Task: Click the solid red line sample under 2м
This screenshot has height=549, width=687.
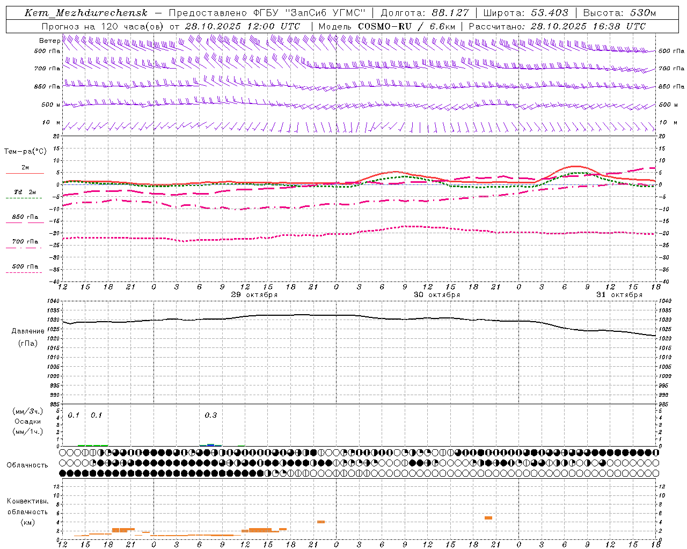Action: click(x=25, y=174)
